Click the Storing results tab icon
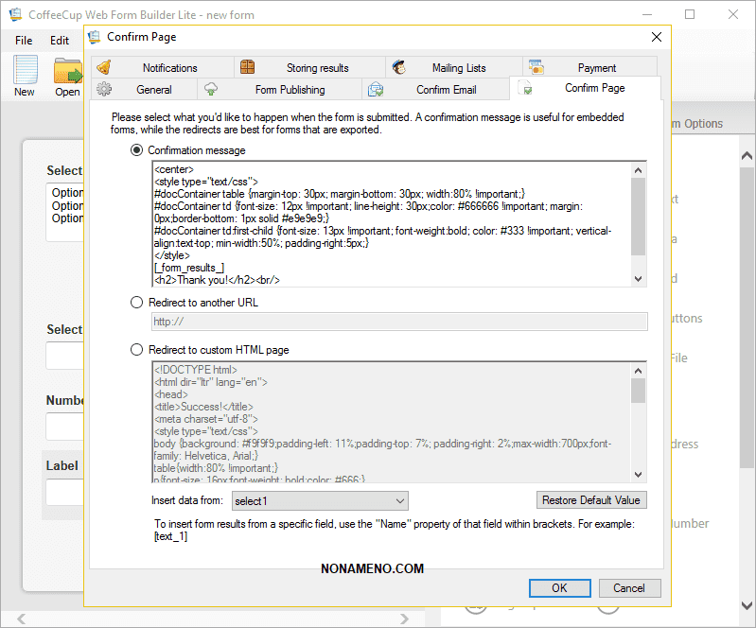Viewport: 756px width, 628px height. point(247,67)
